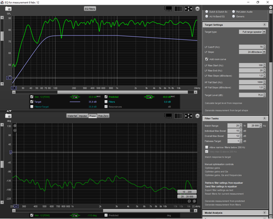Click Send filter settings to equaliser
Image resolution: width=273 pixels, height=219 pixels.
(x=221, y=186)
